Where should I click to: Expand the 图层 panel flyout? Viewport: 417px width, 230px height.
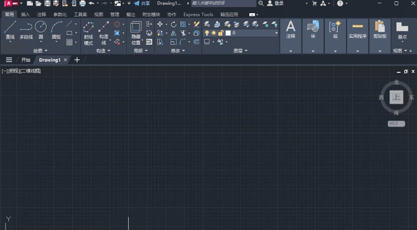pyautogui.click(x=240, y=51)
